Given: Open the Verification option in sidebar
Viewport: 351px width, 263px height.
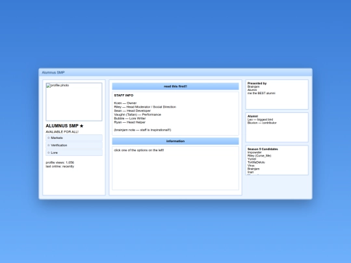Looking at the screenshot, I should [x=74, y=145].
